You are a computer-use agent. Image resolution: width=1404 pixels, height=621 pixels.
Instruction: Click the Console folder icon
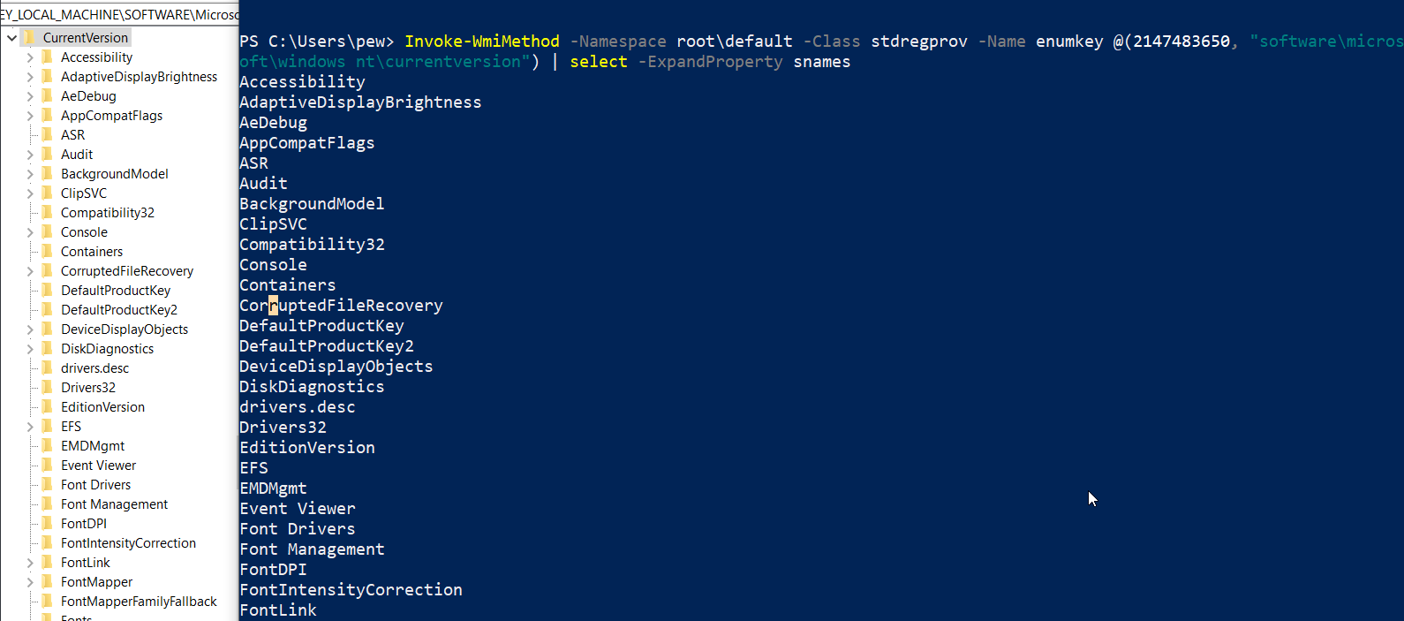coord(48,231)
